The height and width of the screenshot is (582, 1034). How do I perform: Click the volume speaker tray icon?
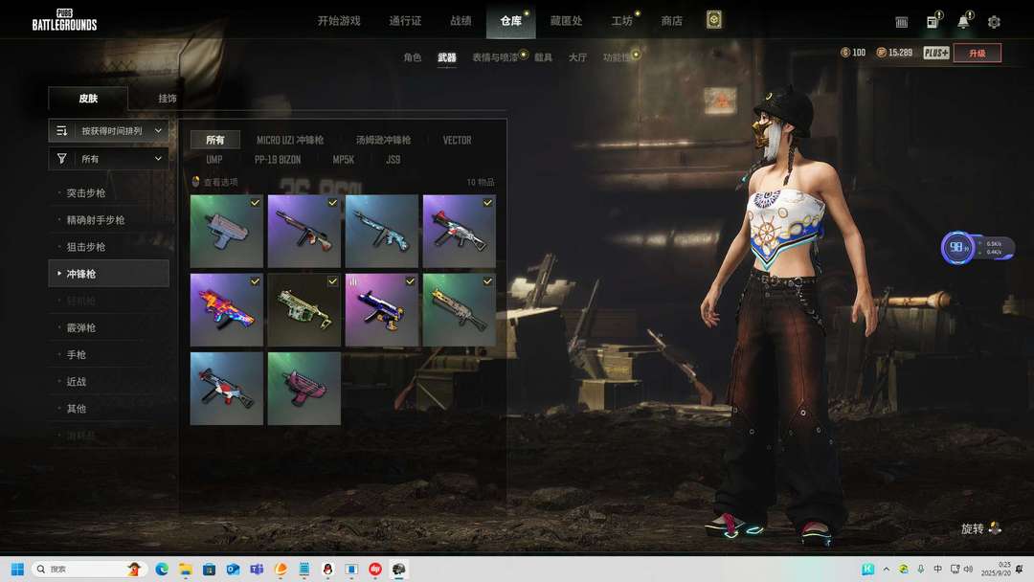pyautogui.click(x=968, y=569)
